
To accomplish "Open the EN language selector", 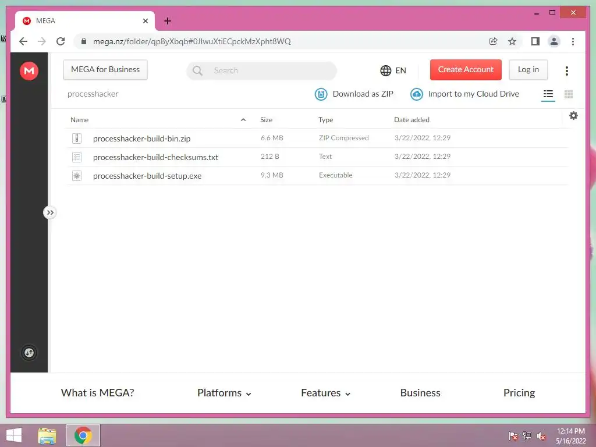I will pyautogui.click(x=393, y=70).
